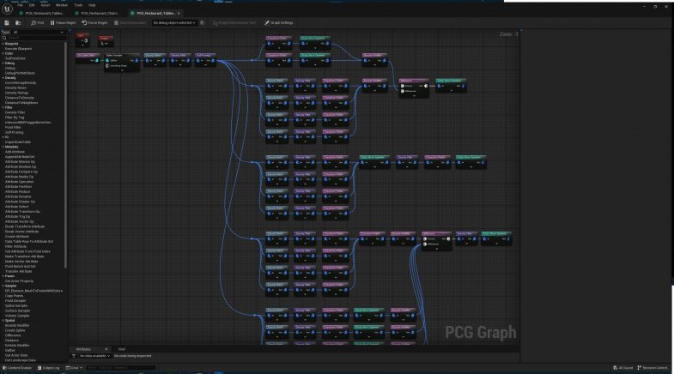Viewport: 674px width, 374px height.
Task: Select DistanceToNeighbors in palette
Action: pyautogui.click(x=21, y=103)
